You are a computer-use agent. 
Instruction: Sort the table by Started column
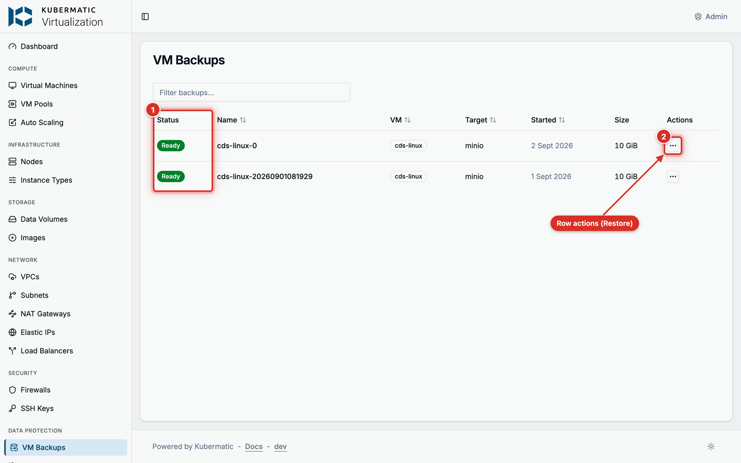[x=548, y=120]
